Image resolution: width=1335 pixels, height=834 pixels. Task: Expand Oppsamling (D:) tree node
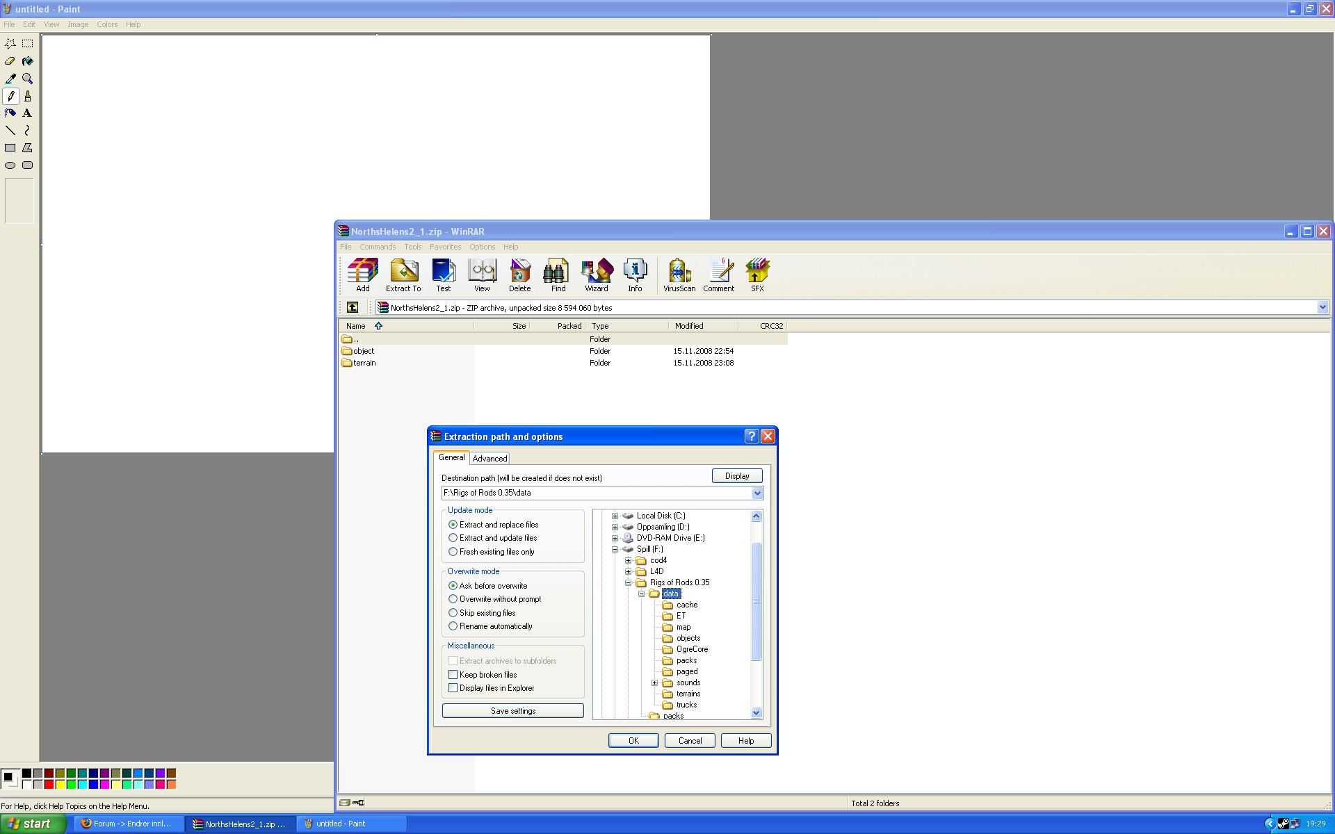click(x=615, y=527)
